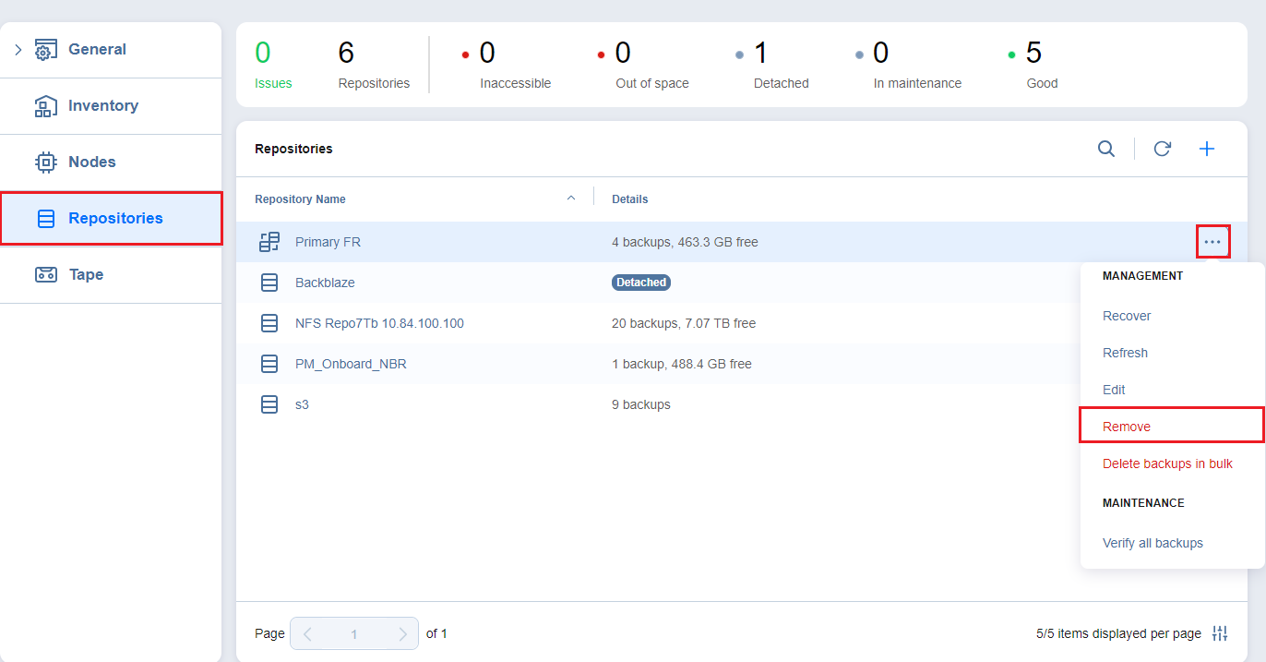Choose Recover in the context menu
Image resolution: width=1266 pixels, height=662 pixels.
(x=1127, y=316)
